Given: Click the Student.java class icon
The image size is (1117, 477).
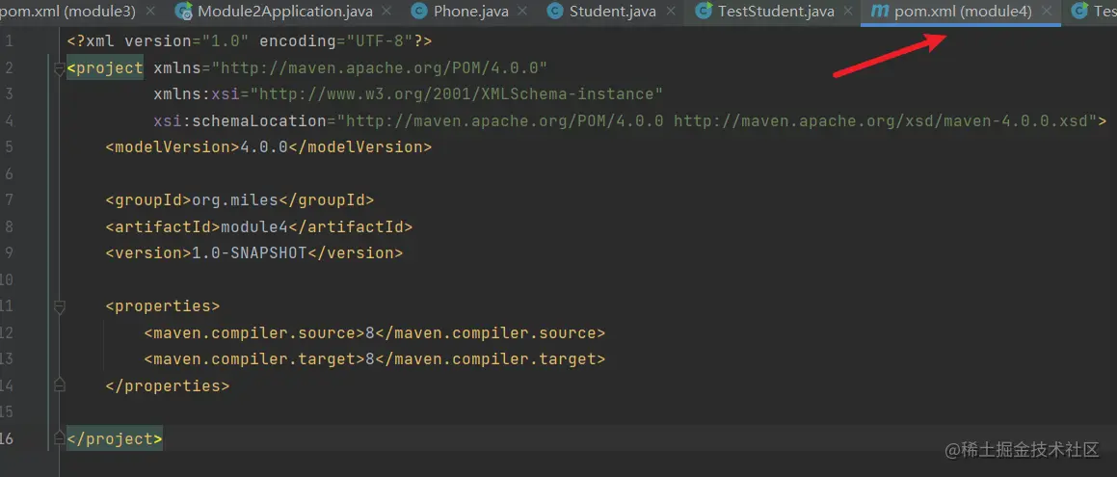Looking at the screenshot, I should pos(556,11).
